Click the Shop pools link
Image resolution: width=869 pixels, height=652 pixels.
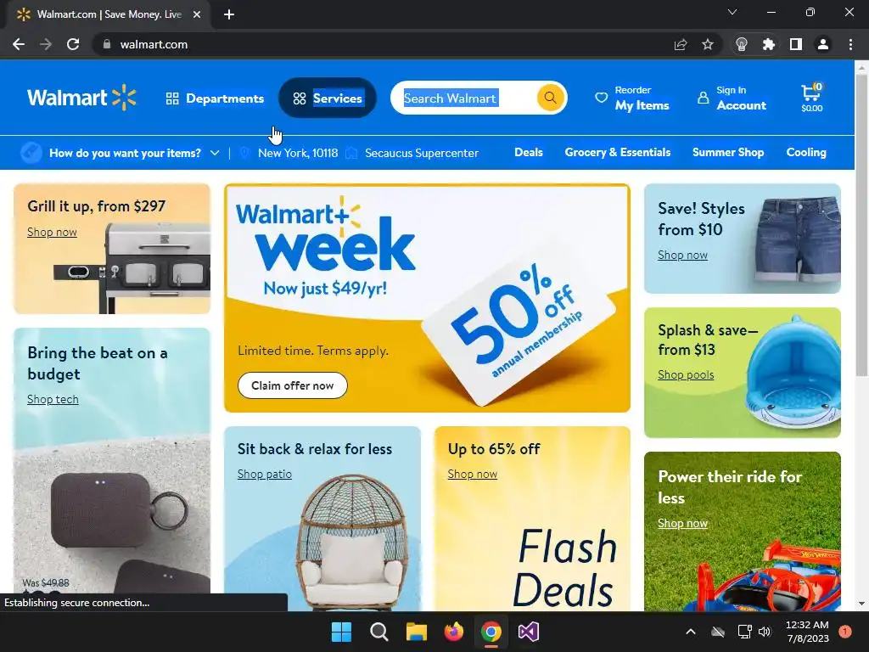(686, 374)
